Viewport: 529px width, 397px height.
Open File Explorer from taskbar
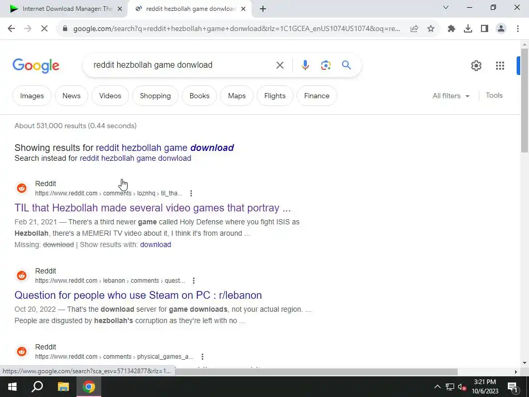pyautogui.click(x=63, y=387)
